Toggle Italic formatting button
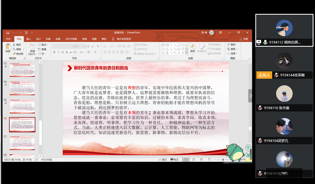 pyautogui.click(x=59, y=52)
